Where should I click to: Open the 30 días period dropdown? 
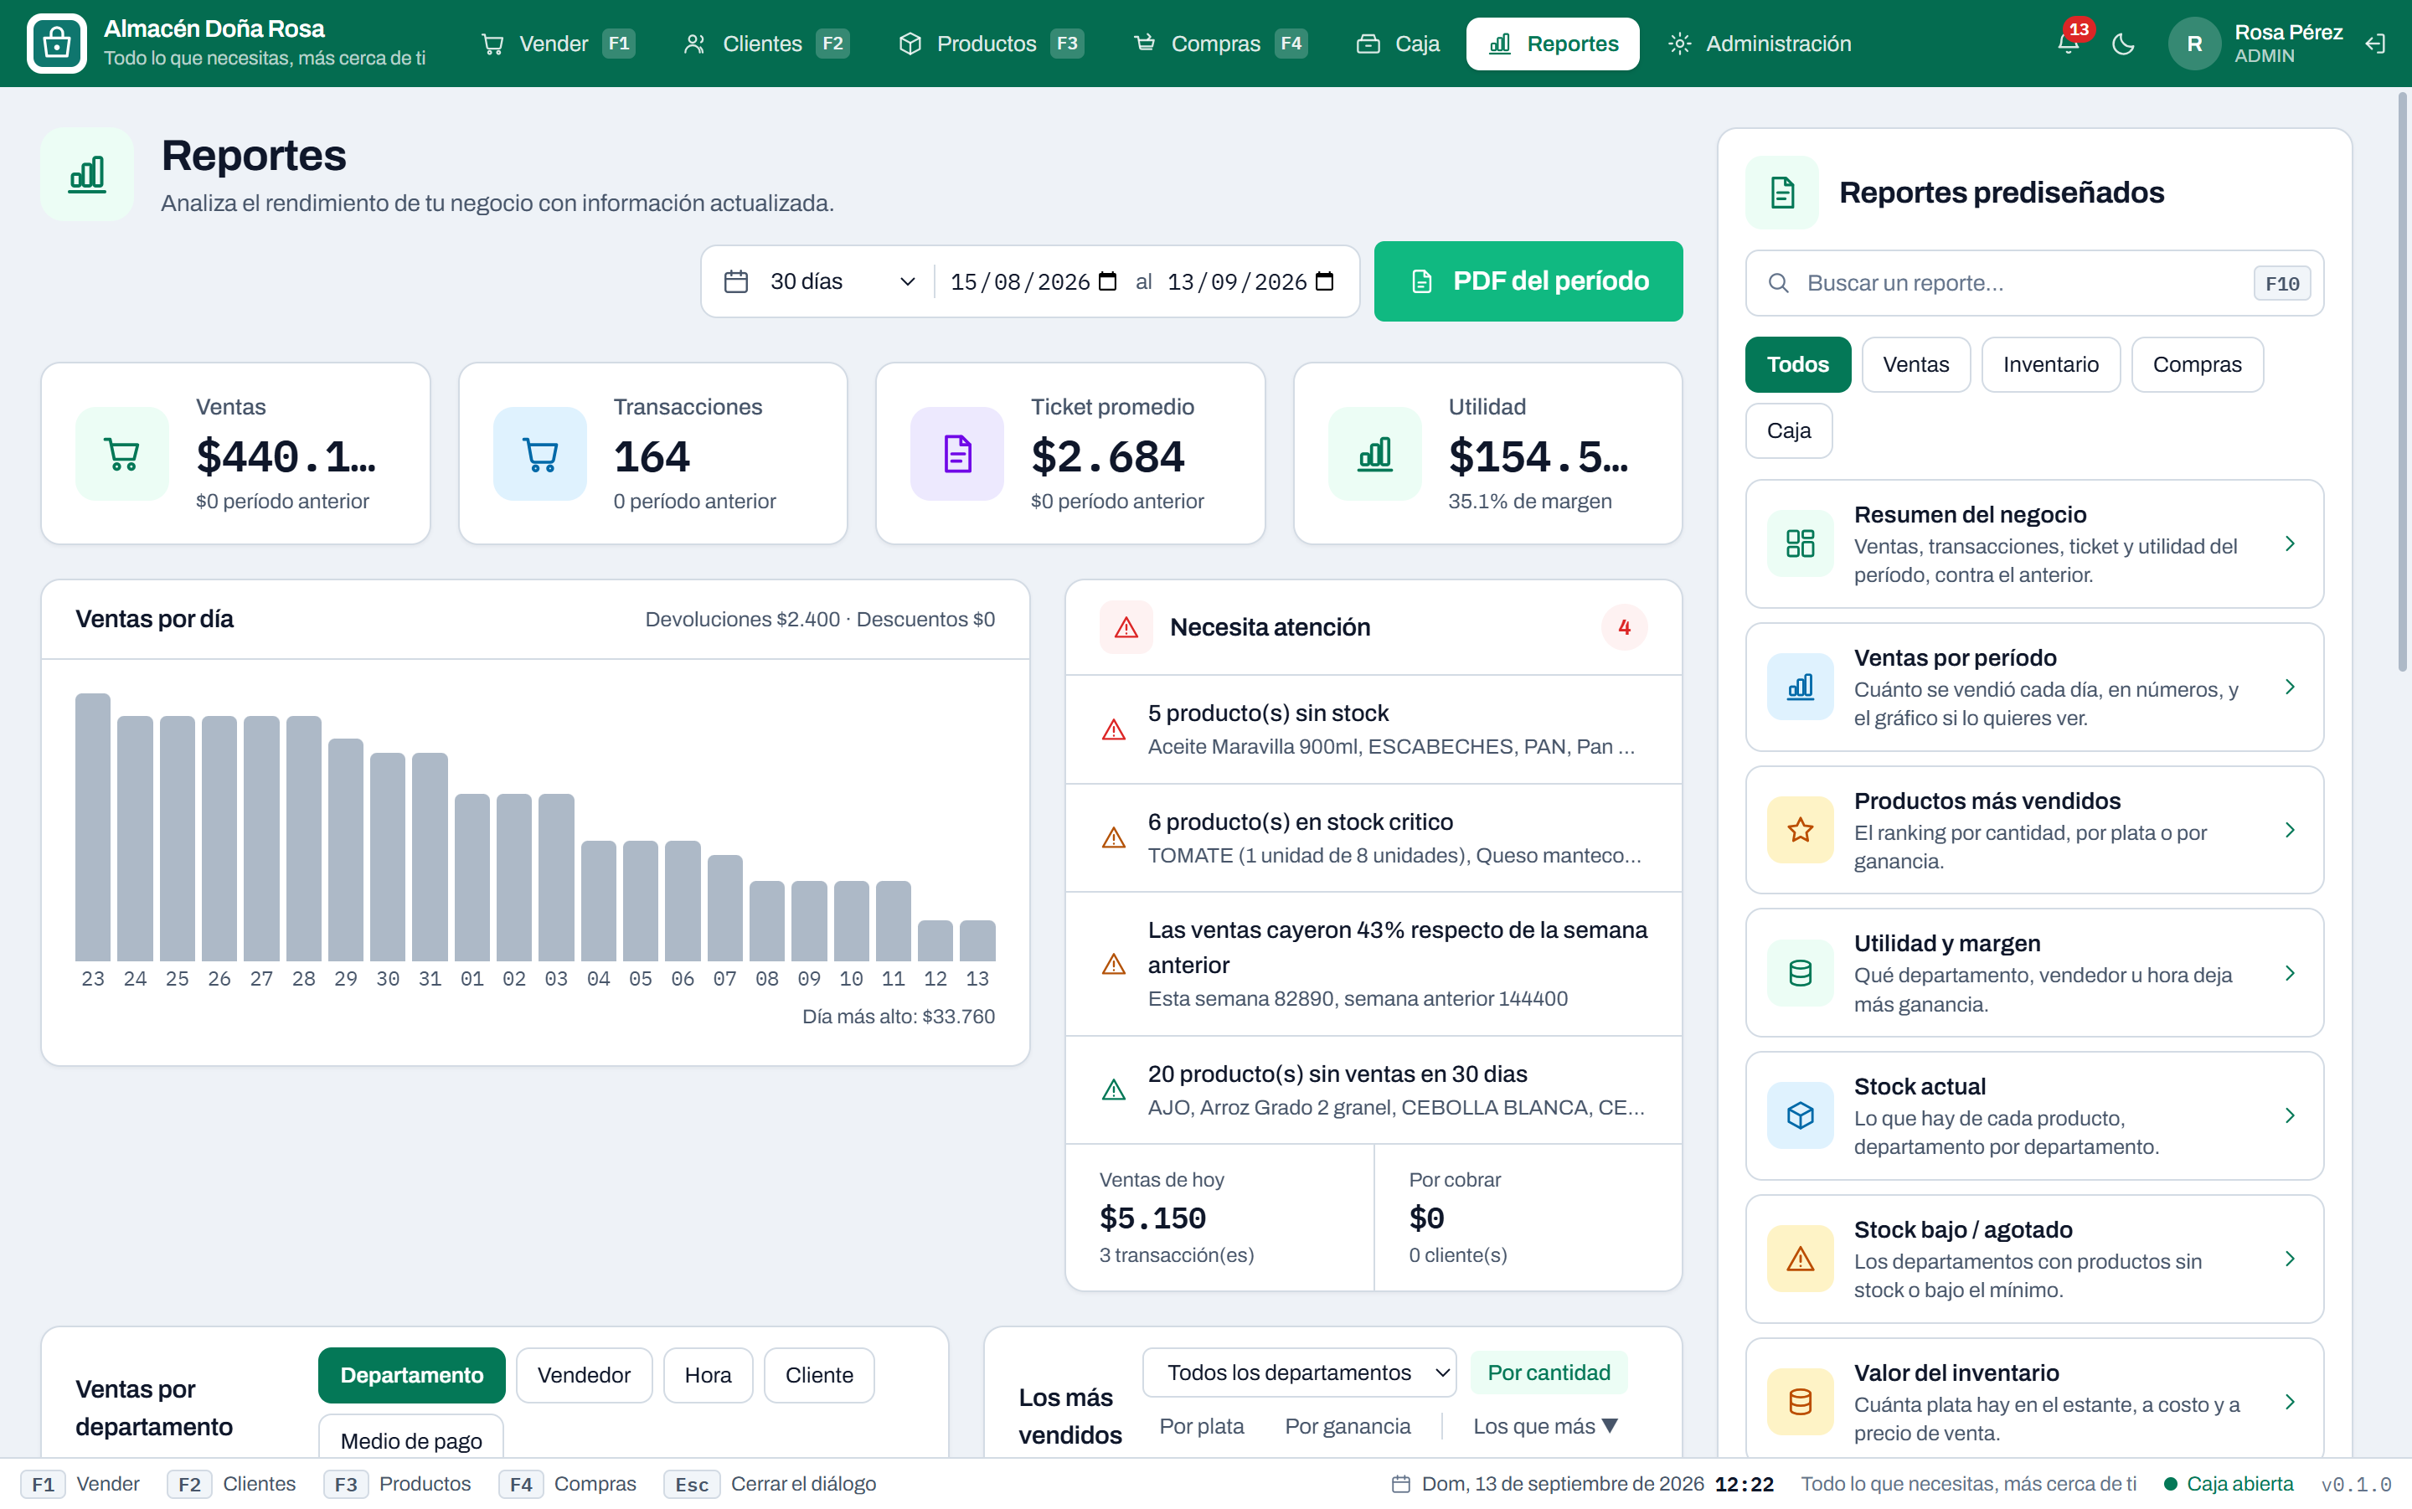tap(843, 281)
